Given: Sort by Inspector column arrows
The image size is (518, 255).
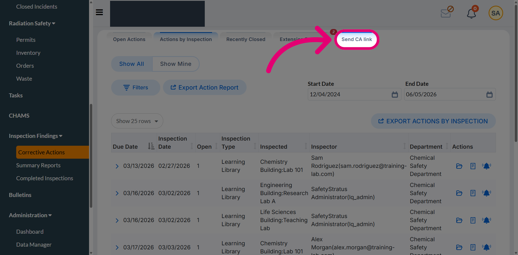Looking at the screenshot, I should 404,146.
